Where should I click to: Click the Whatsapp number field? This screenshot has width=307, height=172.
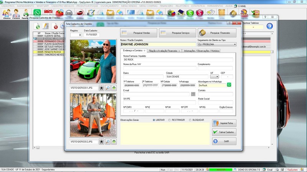click(187, 85)
